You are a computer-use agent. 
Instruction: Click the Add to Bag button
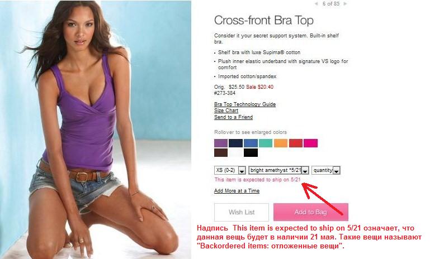click(x=311, y=212)
